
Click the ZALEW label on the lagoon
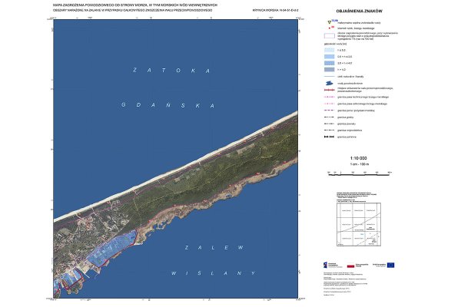(x=214, y=248)
